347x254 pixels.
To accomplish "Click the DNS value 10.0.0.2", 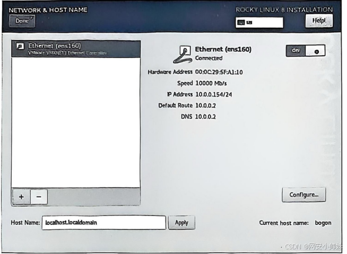I will (205, 117).
